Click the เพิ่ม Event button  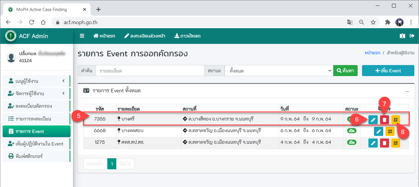coord(388,71)
